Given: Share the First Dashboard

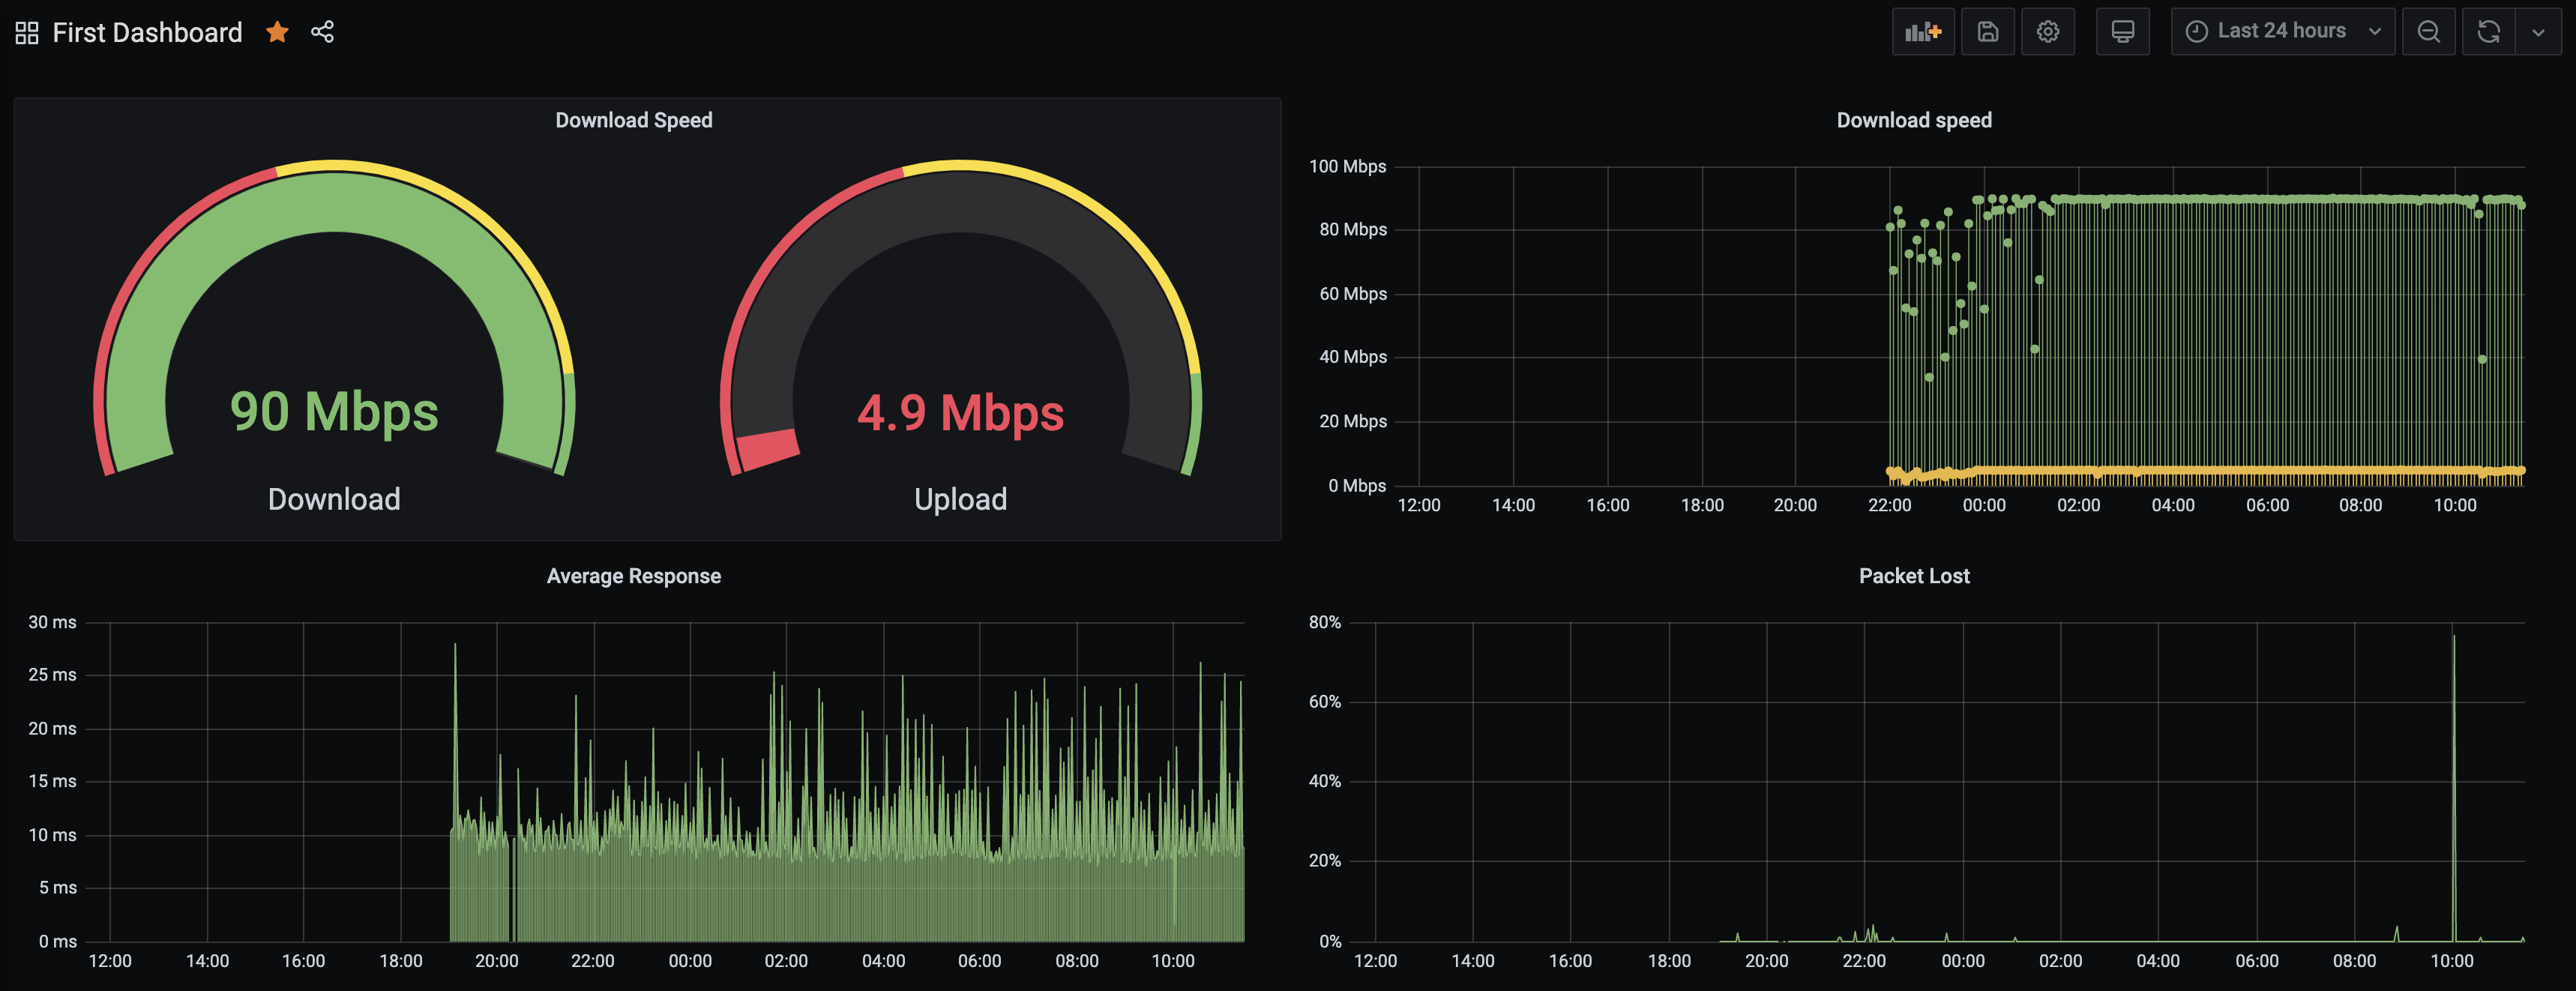Looking at the screenshot, I should click(x=323, y=31).
